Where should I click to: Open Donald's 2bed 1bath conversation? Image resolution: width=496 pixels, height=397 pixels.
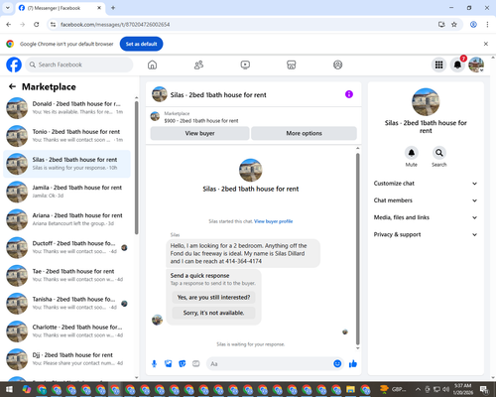click(x=67, y=108)
